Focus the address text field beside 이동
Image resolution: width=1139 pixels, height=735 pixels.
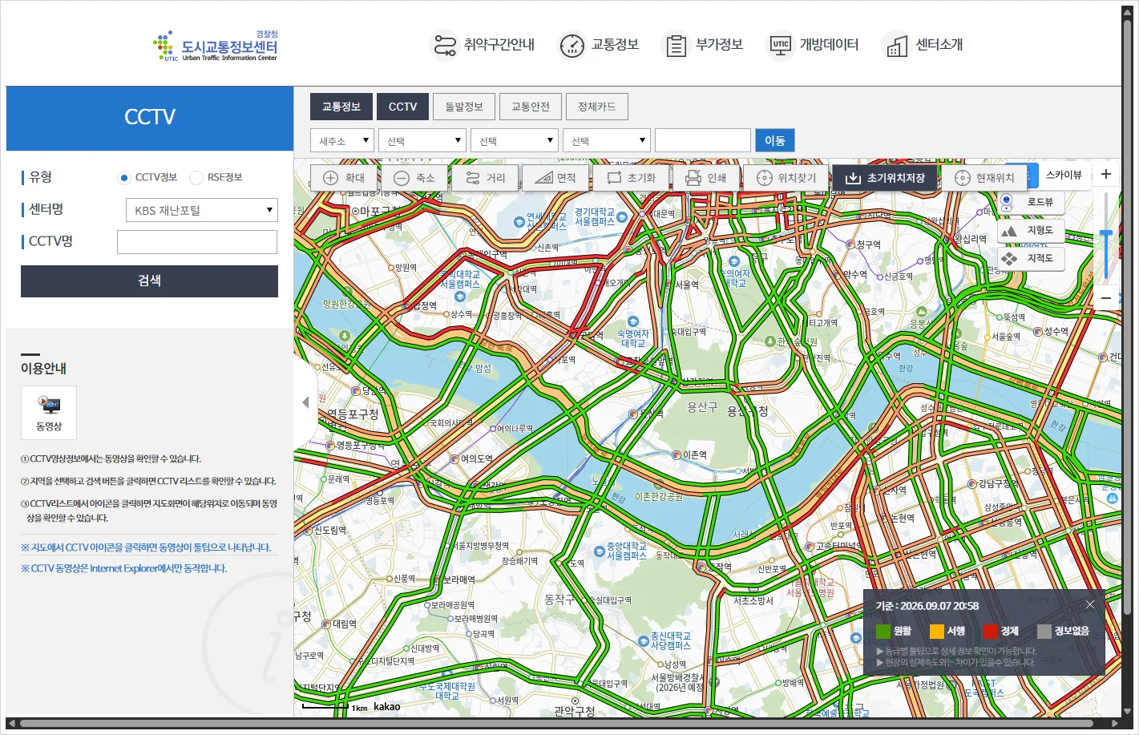pyautogui.click(x=703, y=140)
